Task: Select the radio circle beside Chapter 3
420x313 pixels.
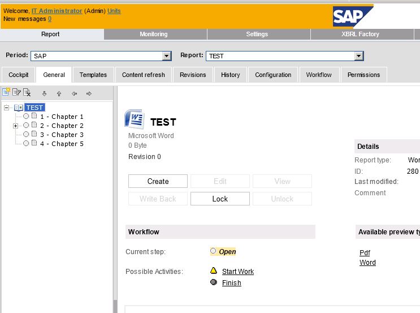Action: (x=26, y=134)
